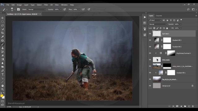Click the foreground yellow color swatch
Viewport: 198px width, 111px height.
(x=2, y=96)
